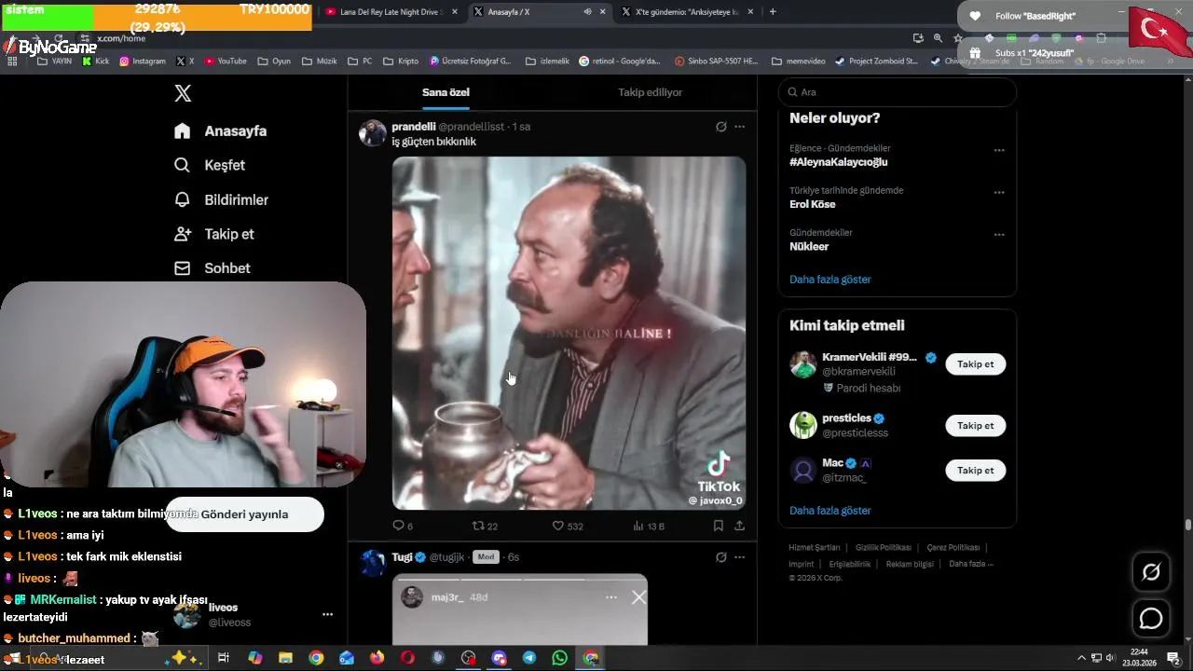Open Task View from taskbar

[x=224, y=658]
